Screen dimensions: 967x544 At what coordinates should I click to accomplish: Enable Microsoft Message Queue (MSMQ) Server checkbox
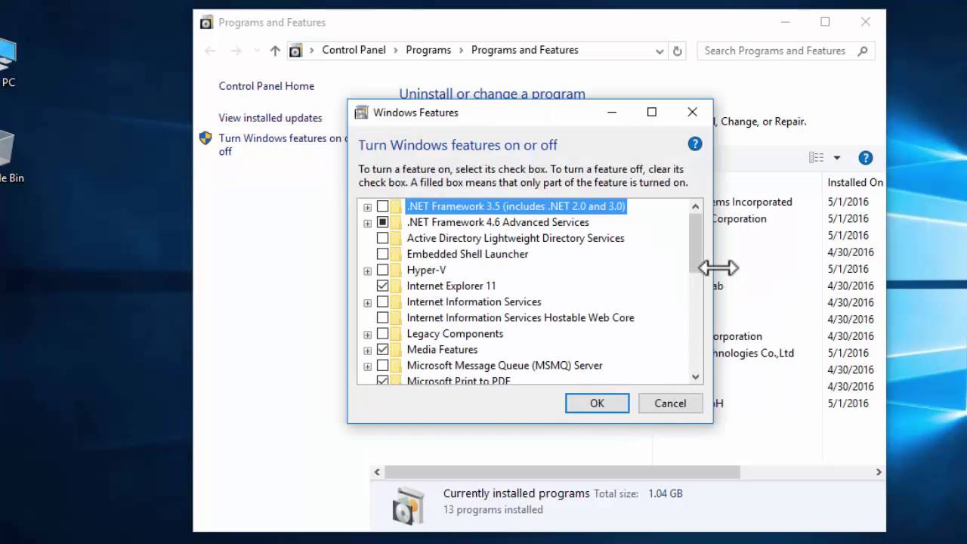(383, 365)
